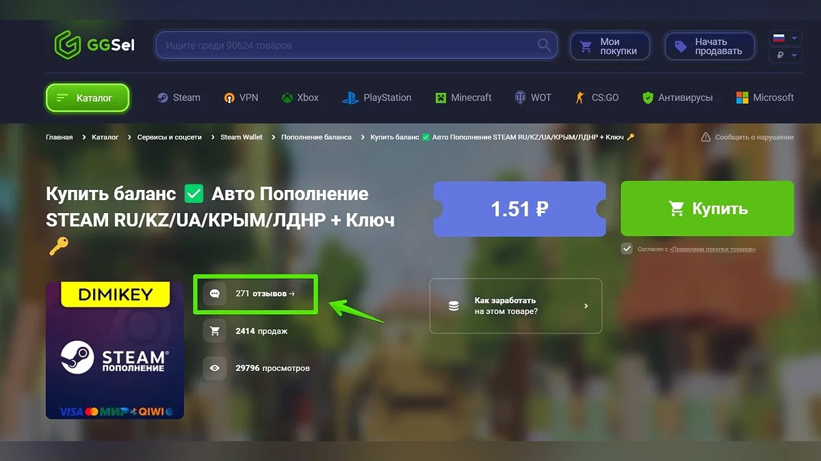Viewport: 821px width, 461px height.
Task: Click the reviews speech bubble icon
Action: coord(215,294)
